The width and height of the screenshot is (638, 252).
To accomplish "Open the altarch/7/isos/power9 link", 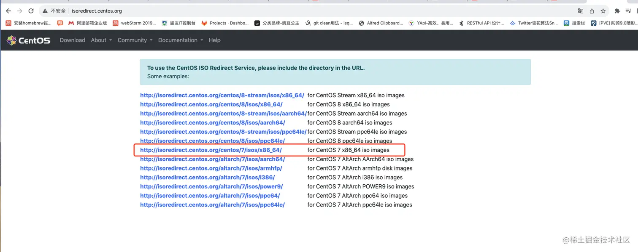I will [x=211, y=187].
